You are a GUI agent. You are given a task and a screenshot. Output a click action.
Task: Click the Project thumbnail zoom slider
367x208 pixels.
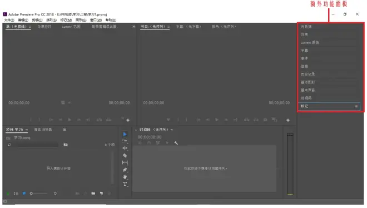click(x=39, y=194)
